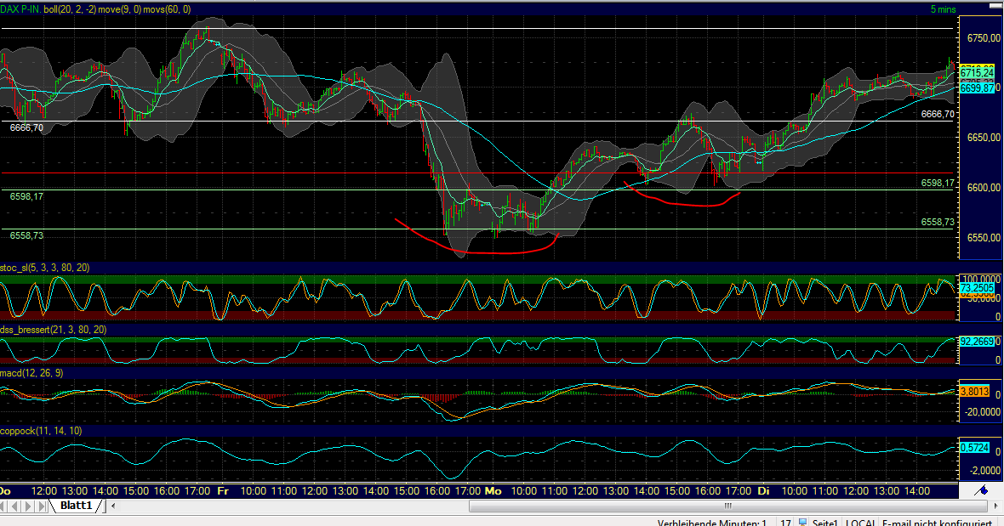Image resolution: width=1004 pixels, height=526 pixels.
Task: Open the 5 mins timeframe selector
Action: [x=944, y=7]
